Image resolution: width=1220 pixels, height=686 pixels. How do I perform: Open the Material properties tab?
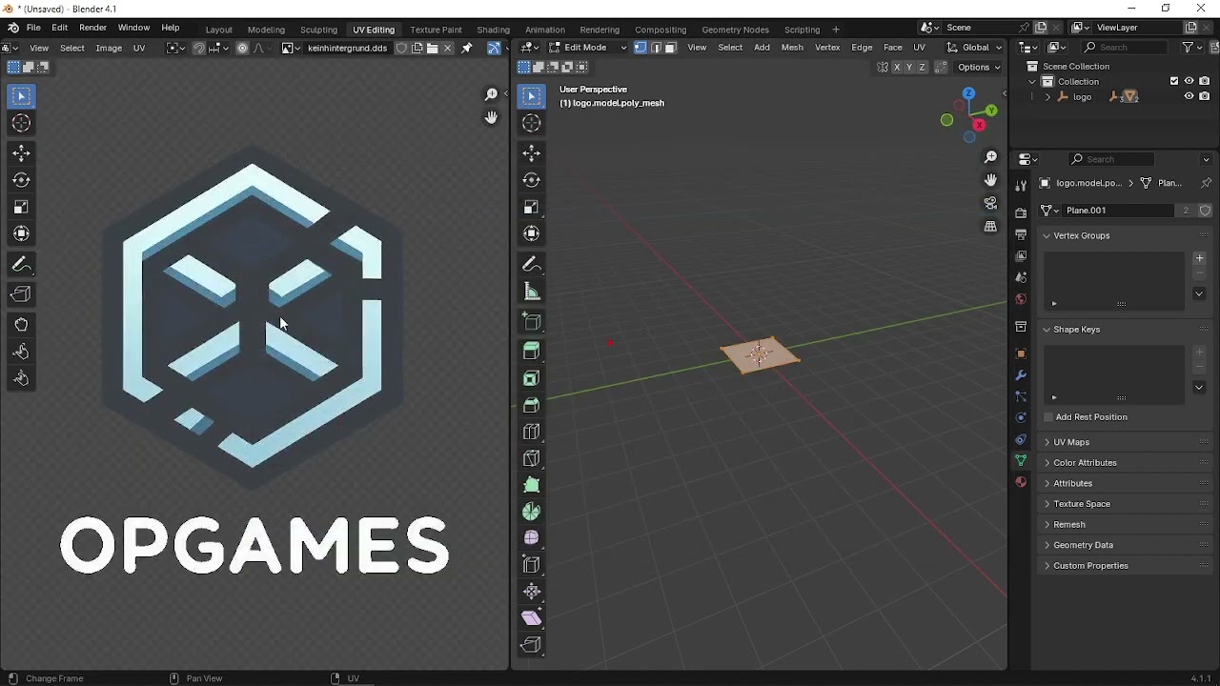[x=1021, y=482]
